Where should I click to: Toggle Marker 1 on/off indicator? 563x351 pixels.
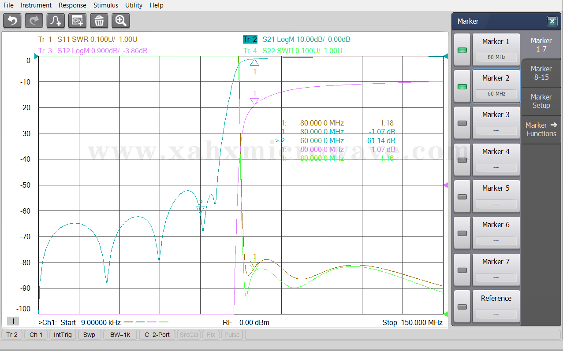point(462,50)
